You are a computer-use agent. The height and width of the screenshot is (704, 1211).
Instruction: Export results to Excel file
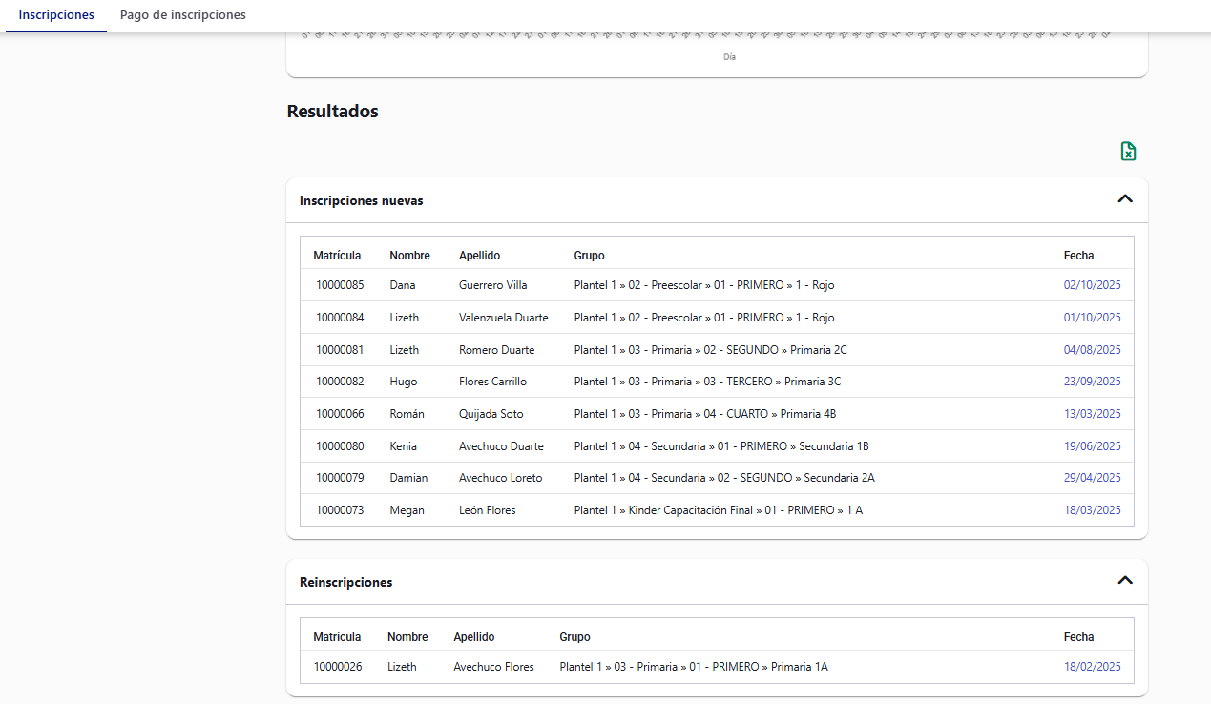pos(1128,152)
